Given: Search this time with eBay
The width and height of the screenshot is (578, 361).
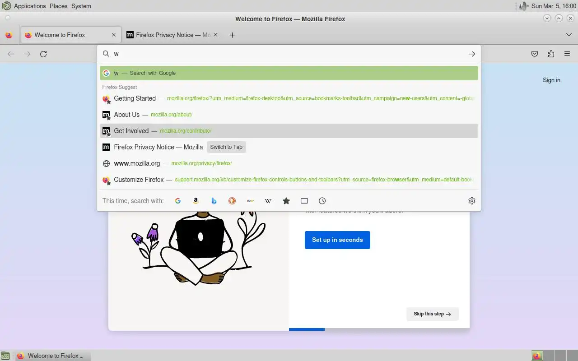Looking at the screenshot, I should (250, 201).
